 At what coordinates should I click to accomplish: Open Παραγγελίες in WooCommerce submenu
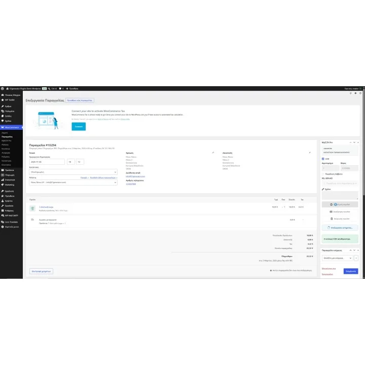(x=7, y=137)
